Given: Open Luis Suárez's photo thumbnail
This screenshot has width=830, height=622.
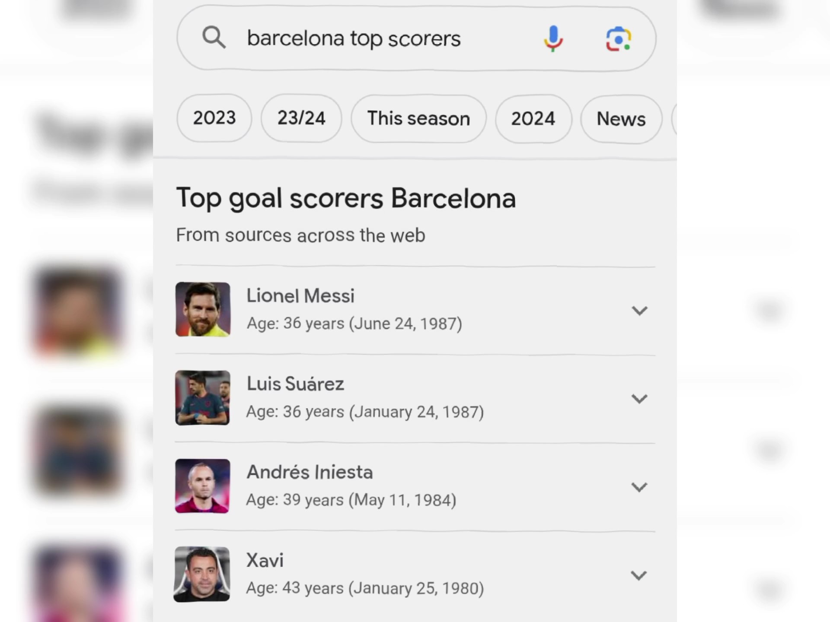Looking at the screenshot, I should coord(202,398).
